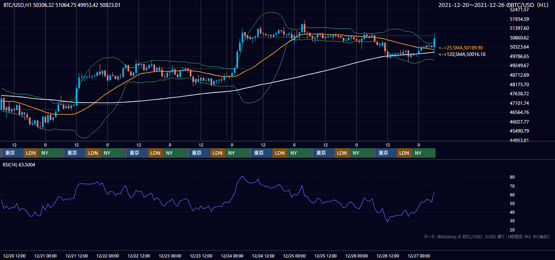Click price axis label 46027.77
This screenshot has width=555, height=260.
(519, 122)
